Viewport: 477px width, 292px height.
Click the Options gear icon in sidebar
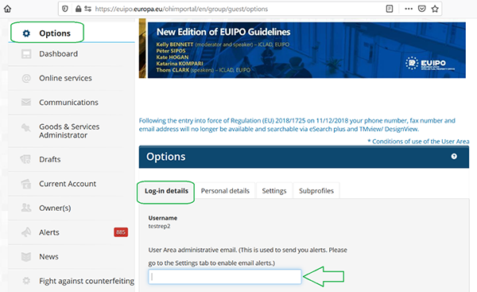point(26,33)
